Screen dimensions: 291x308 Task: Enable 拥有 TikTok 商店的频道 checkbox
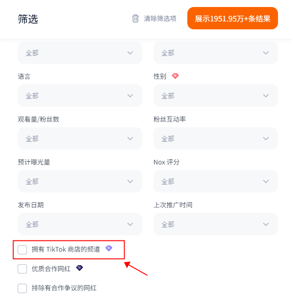pos(22,250)
